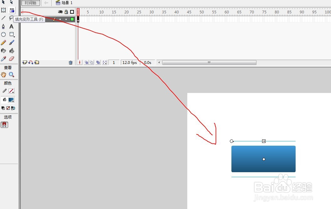Set the No Color option
Viewport: 331px width, 209px height.
coord(8,108)
